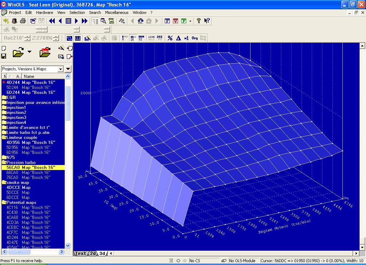Click the percent display icon
The height and width of the screenshot is (265, 366).
point(170,38)
